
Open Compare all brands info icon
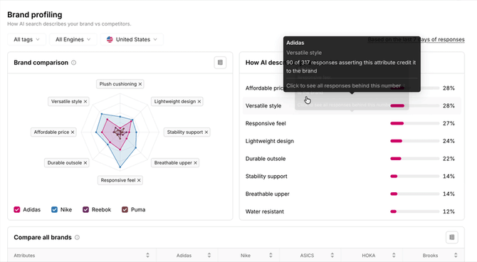coord(78,237)
